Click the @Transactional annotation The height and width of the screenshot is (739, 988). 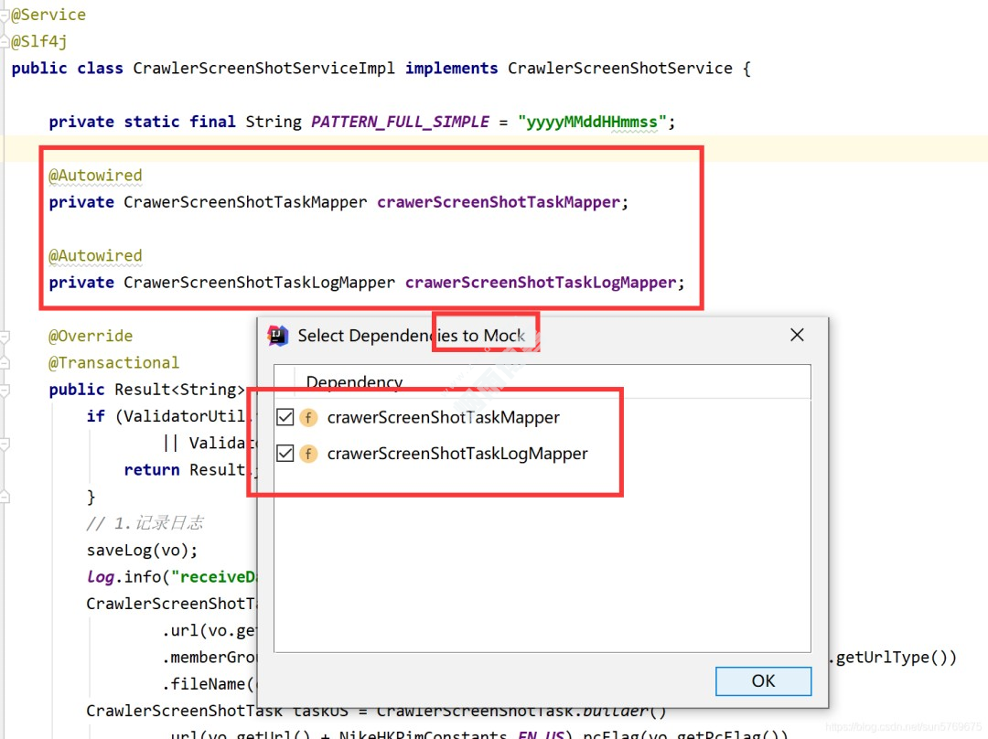[113, 363]
